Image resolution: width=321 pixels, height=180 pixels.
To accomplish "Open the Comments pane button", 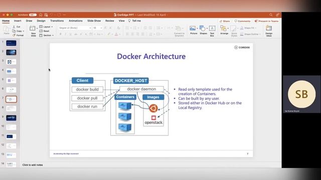I will [x=242, y=21].
